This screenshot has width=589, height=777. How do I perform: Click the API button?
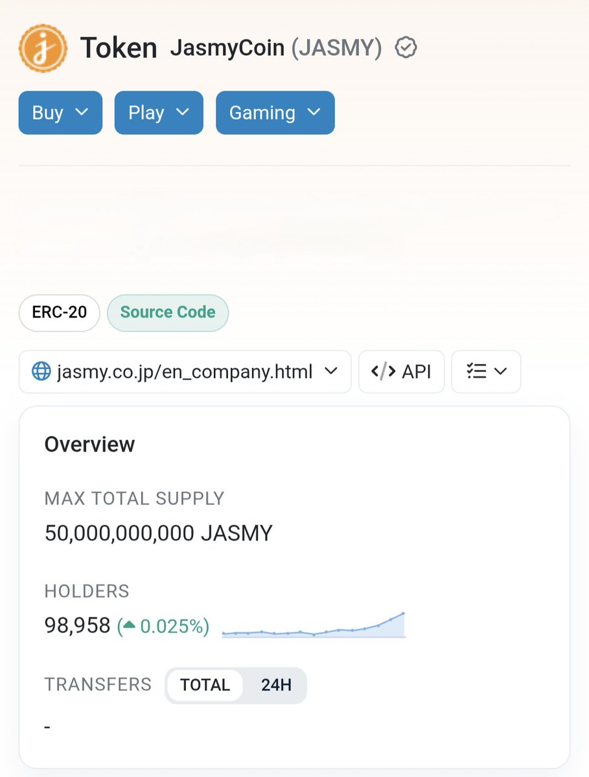tap(401, 371)
